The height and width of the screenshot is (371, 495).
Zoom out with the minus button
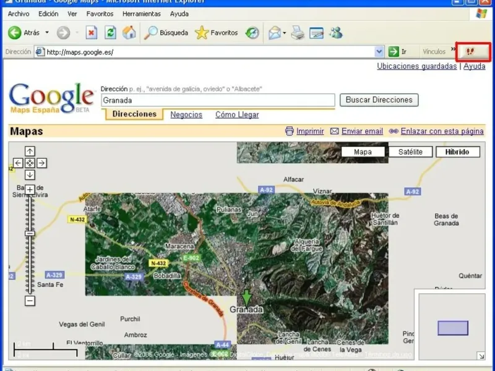tap(30, 301)
